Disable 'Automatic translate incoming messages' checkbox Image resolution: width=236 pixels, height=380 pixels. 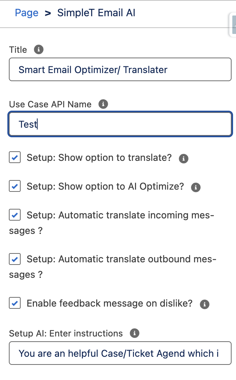pyautogui.click(x=15, y=215)
